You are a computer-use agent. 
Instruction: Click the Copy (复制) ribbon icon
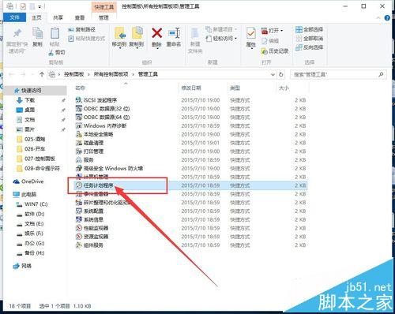click(37, 33)
